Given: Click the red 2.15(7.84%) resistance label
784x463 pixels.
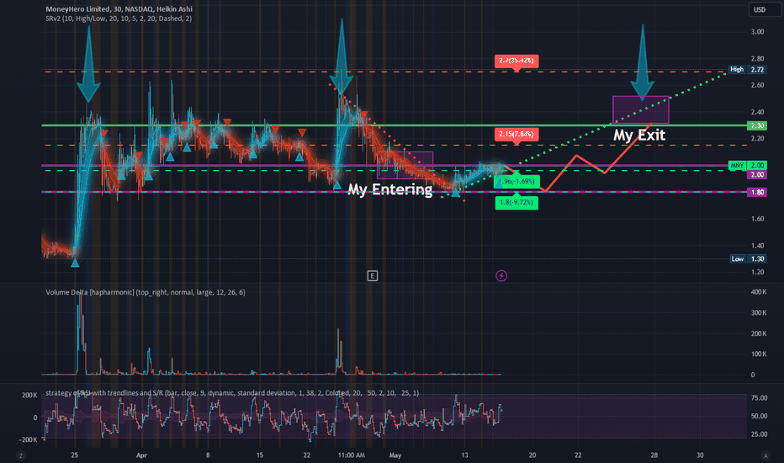Looking at the screenshot, I should (x=516, y=134).
